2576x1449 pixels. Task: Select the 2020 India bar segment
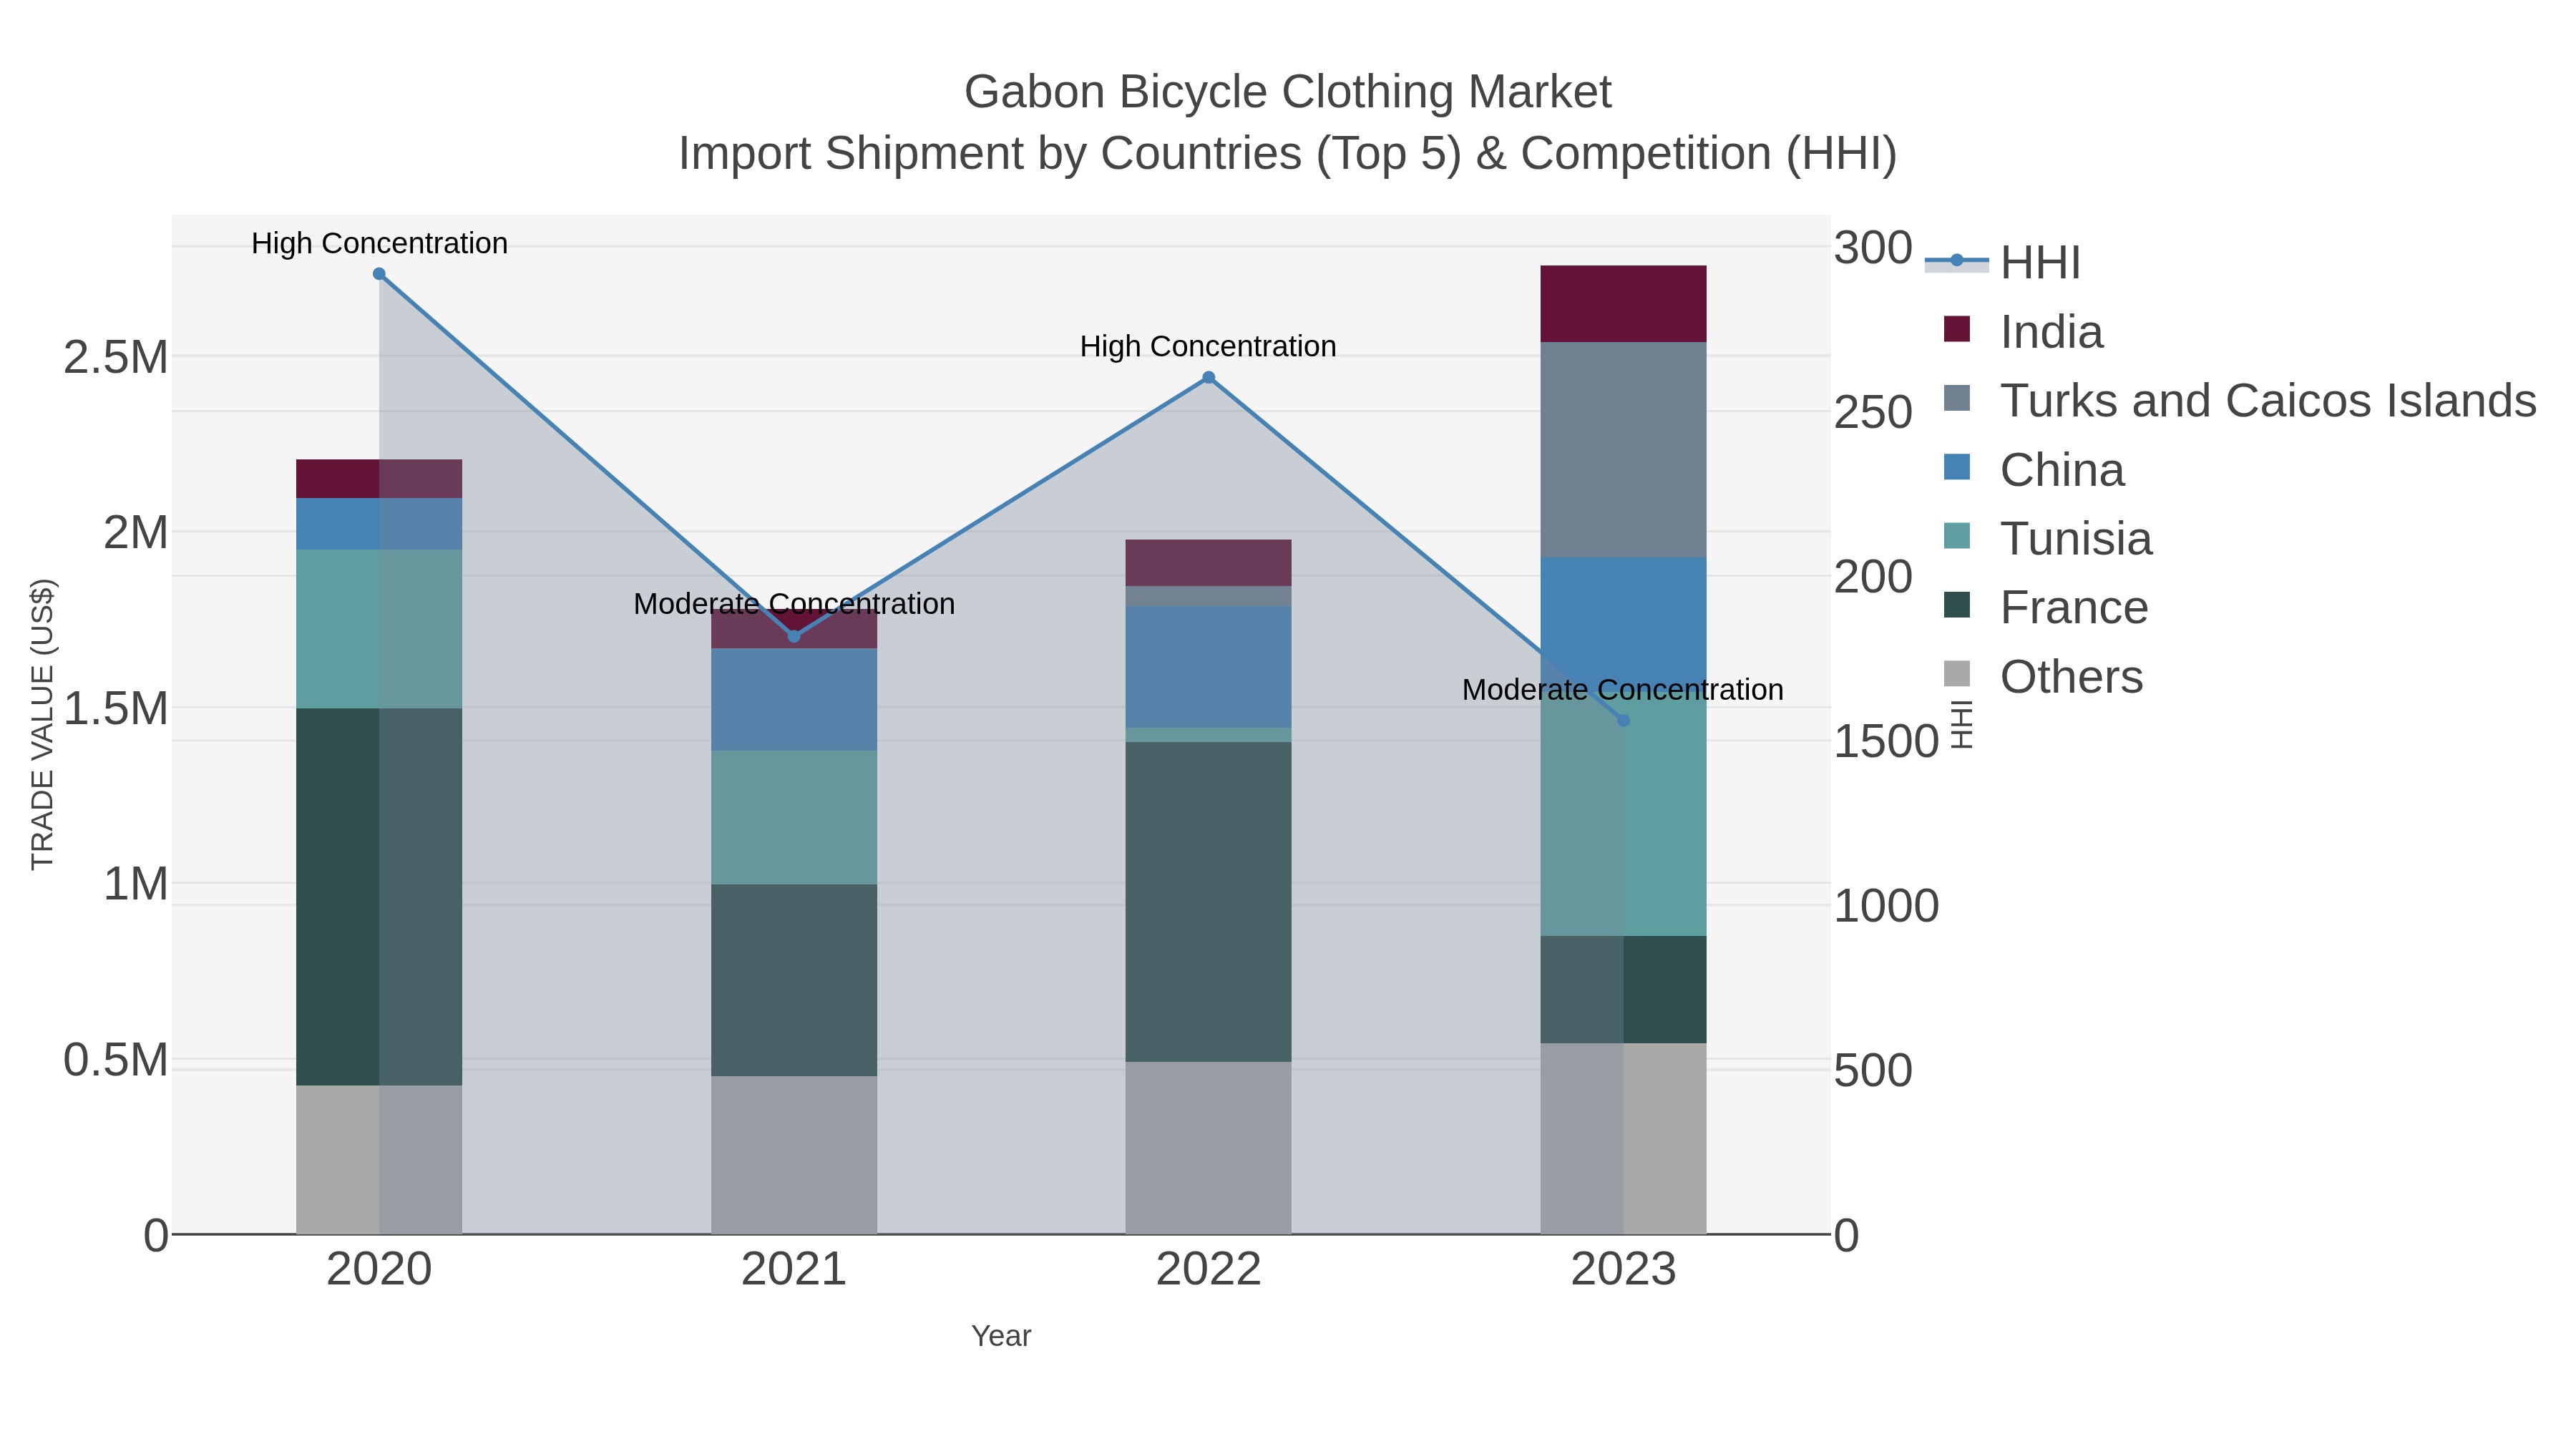[x=379, y=479]
